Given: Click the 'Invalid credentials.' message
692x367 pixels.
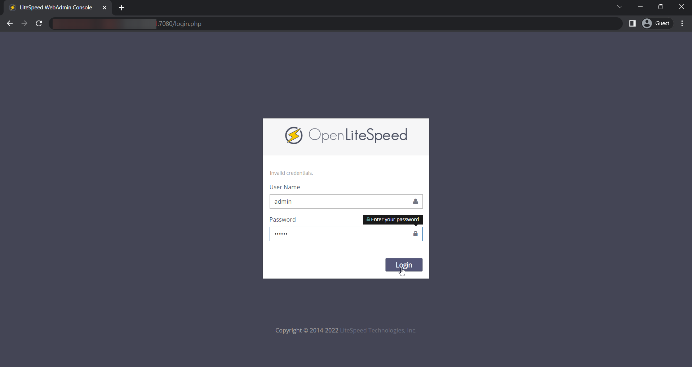Looking at the screenshot, I should pos(291,173).
